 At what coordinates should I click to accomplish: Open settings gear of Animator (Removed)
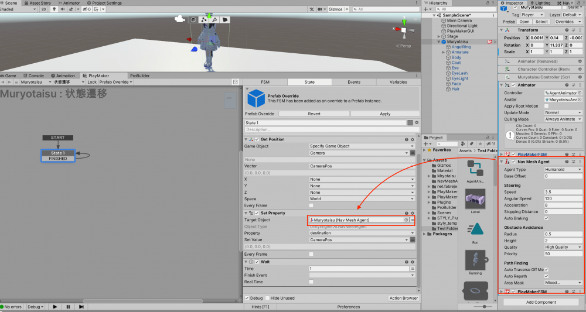click(x=580, y=61)
